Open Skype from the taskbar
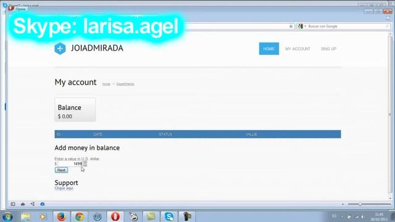This screenshot has width=395, height=222. [168, 216]
